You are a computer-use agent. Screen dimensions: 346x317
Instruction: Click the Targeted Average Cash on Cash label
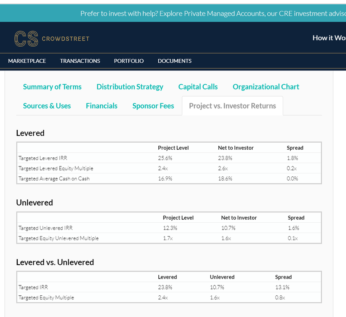click(x=54, y=179)
